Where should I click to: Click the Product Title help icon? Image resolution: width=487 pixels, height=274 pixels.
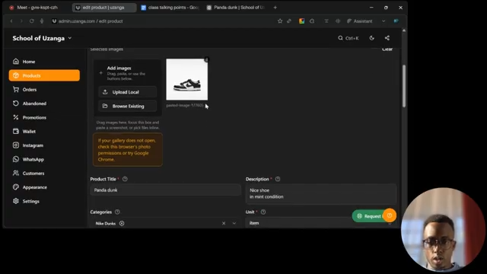click(x=125, y=179)
